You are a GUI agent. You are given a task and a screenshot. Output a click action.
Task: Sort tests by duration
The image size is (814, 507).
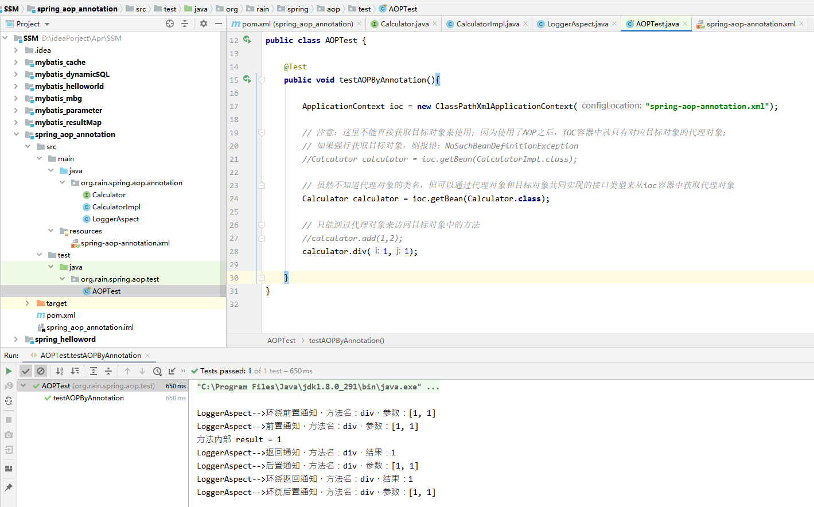click(75, 371)
